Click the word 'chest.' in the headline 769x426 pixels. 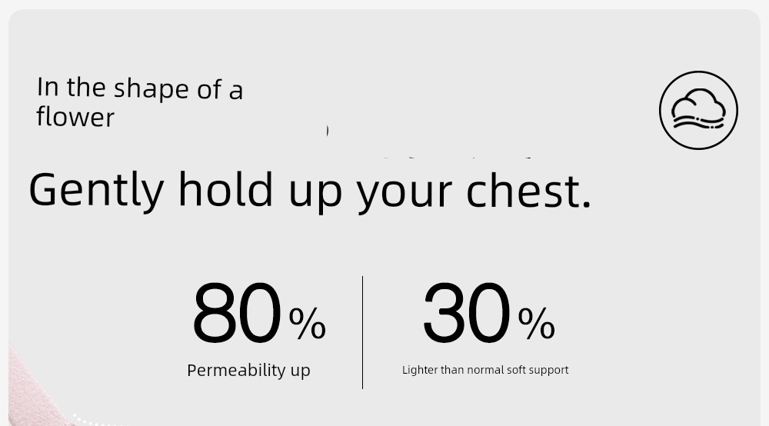(529, 191)
